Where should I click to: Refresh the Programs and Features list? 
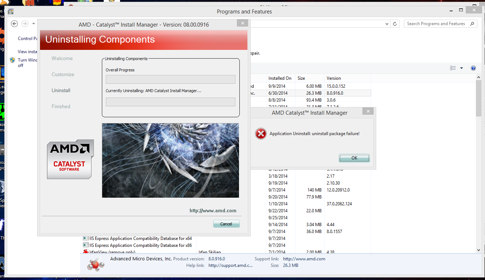pos(395,24)
